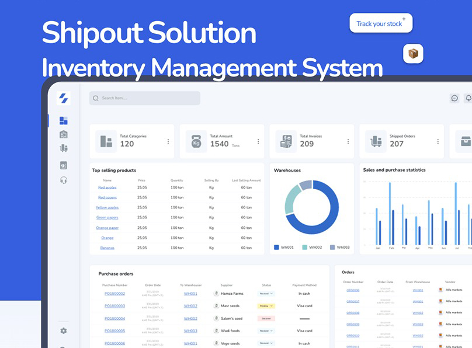Open the warehouse icon in the sidebar
Screen dimensions: 472x348
[64, 134]
